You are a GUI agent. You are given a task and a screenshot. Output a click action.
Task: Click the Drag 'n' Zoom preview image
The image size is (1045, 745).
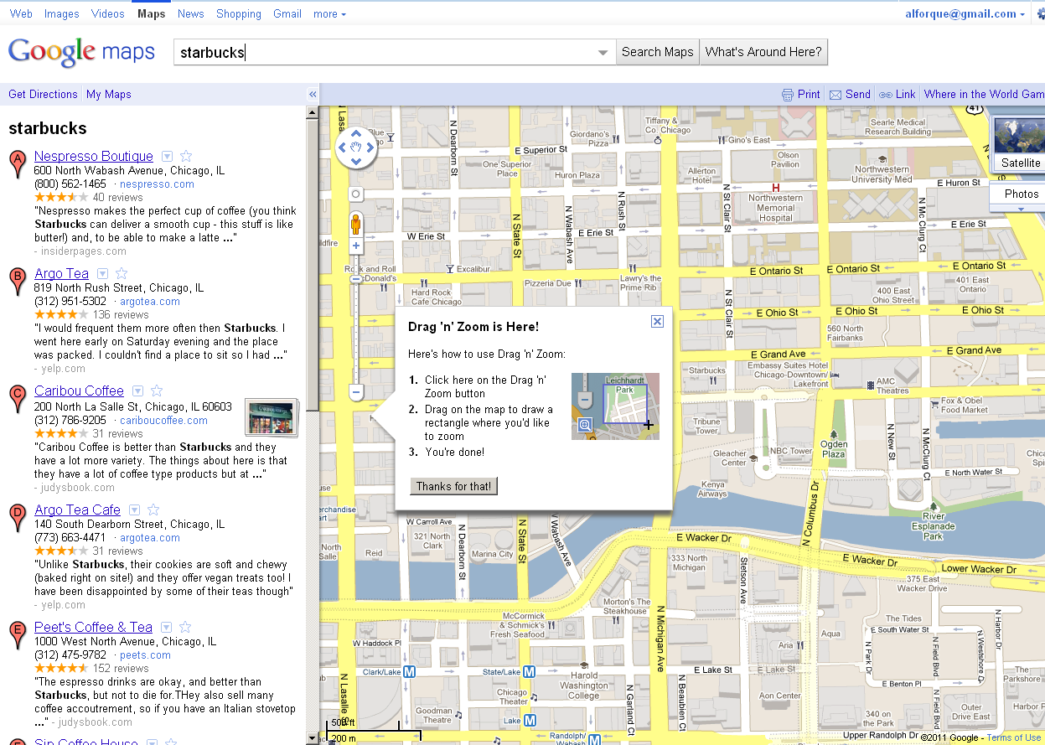[615, 406]
